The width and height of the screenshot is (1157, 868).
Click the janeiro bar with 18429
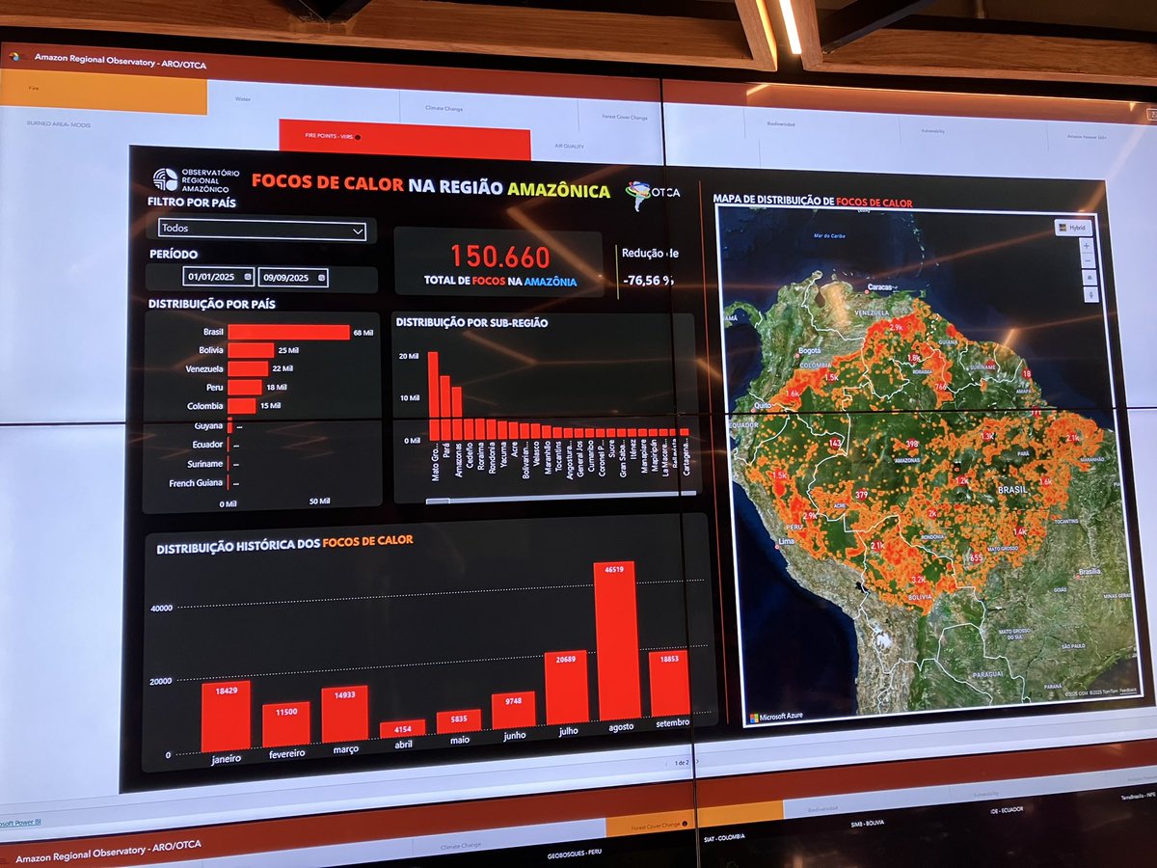[226, 716]
